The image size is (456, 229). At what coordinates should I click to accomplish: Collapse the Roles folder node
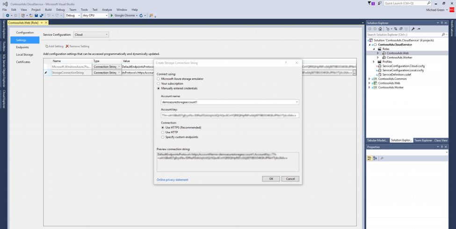[374, 49]
